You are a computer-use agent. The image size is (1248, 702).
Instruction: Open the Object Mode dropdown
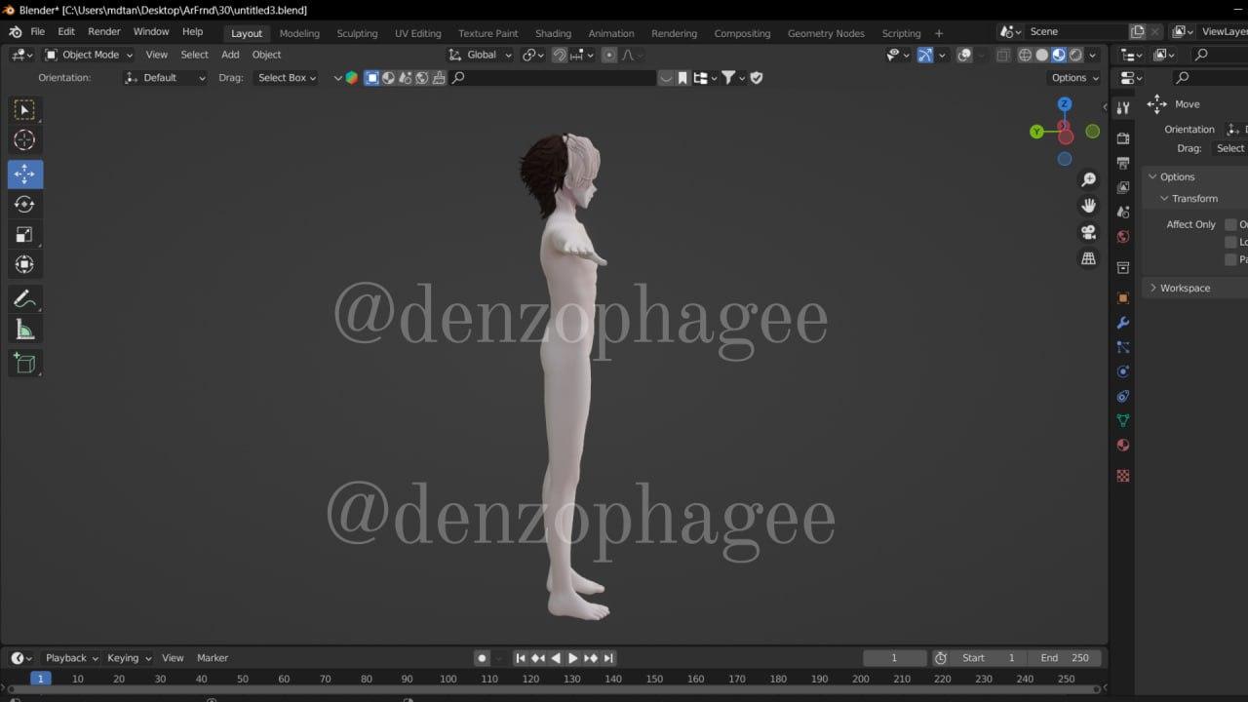(x=89, y=55)
